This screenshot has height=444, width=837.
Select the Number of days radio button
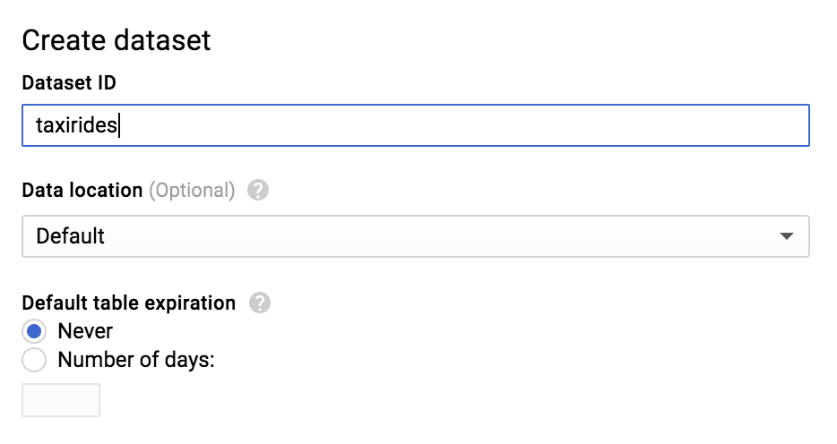pos(34,361)
